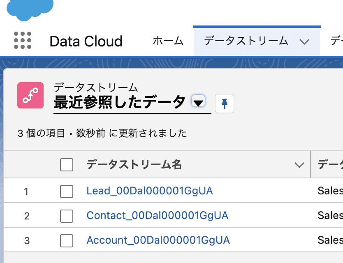Image resolution: width=343 pixels, height=263 pixels.
Task: Tick the select-all rows checkbox
Action: 67,165
